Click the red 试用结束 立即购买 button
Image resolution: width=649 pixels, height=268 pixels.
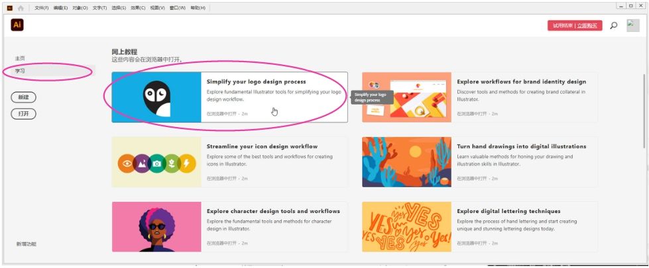(x=575, y=26)
